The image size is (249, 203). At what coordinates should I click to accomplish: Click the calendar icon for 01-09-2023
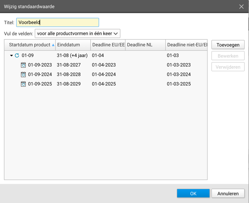pyautogui.click(x=23, y=65)
